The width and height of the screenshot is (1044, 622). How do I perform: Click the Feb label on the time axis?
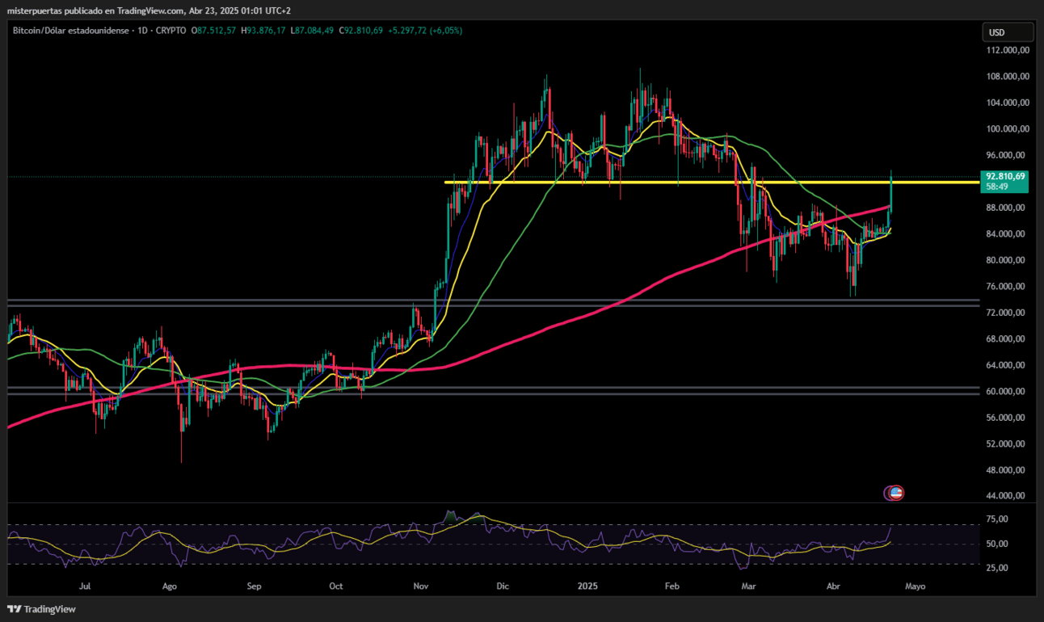(671, 586)
